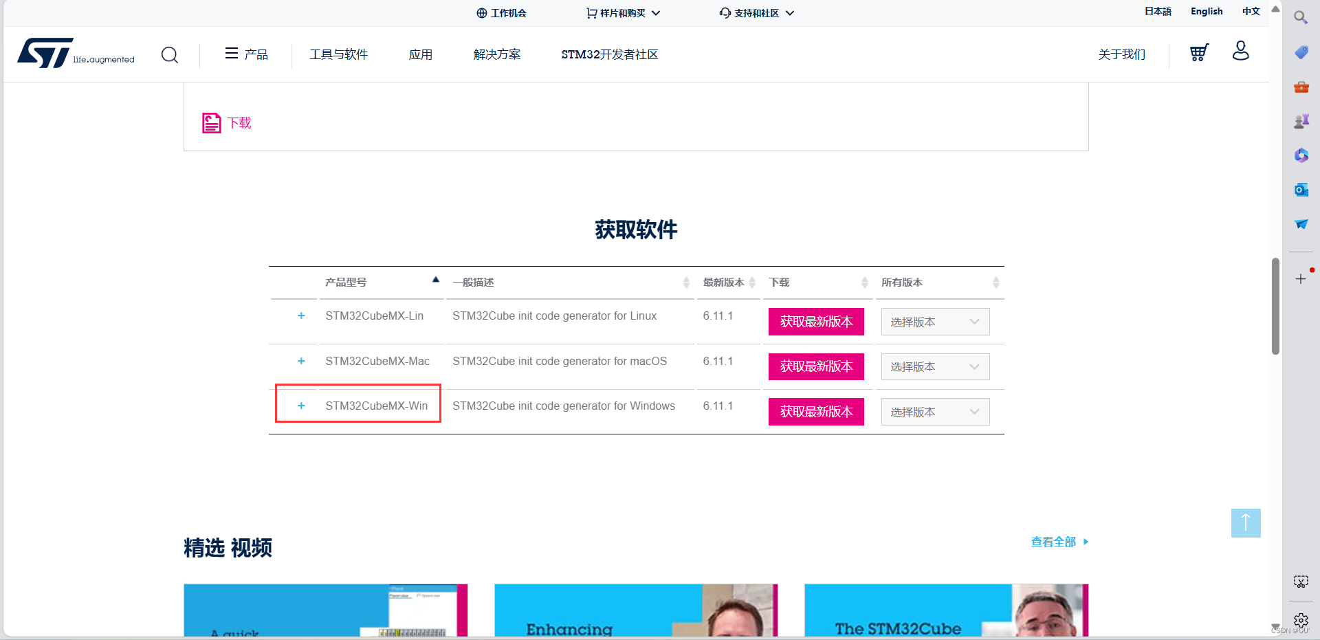Screen dimensions: 1320x640
Task: Open the 关于我们 menu
Action: [1121, 54]
